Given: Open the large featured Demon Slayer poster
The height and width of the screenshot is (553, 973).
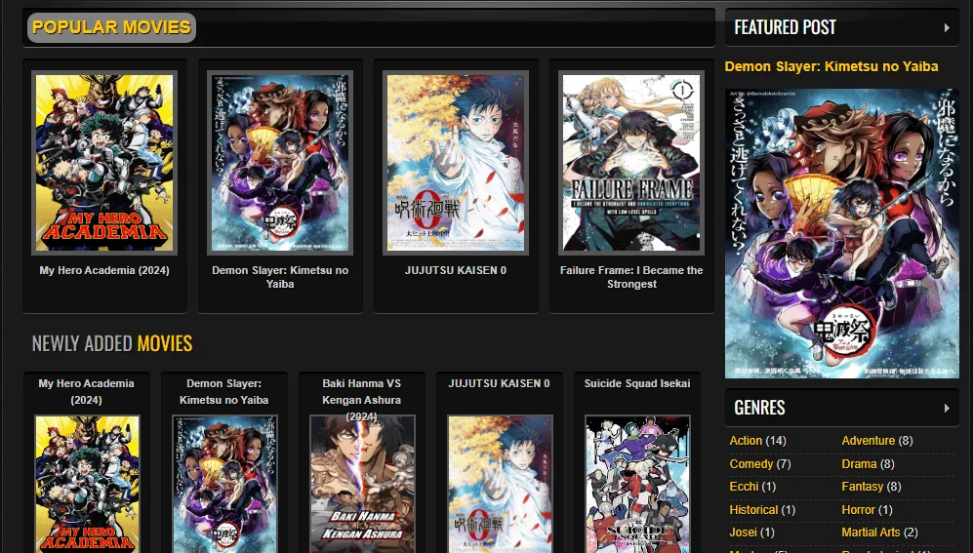Looking at the screenshot, I should 841,233.
